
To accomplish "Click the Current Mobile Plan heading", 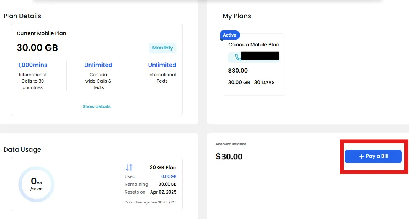I will [x=41, y=33].
